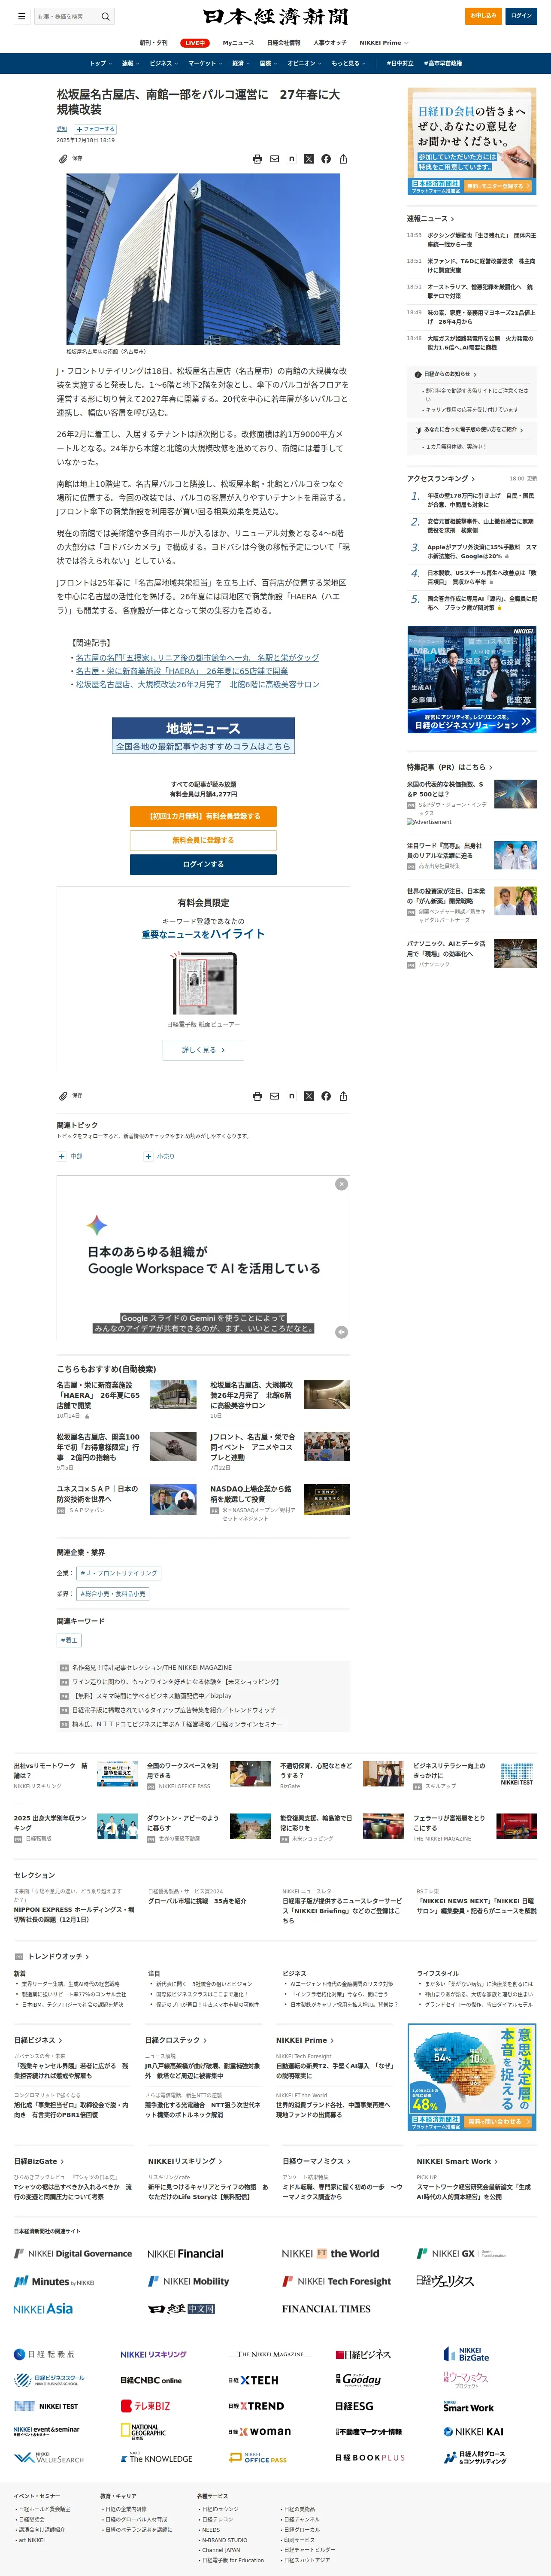
Task: Click the bottom Facebook share icon
Action: click(326, 1096)
